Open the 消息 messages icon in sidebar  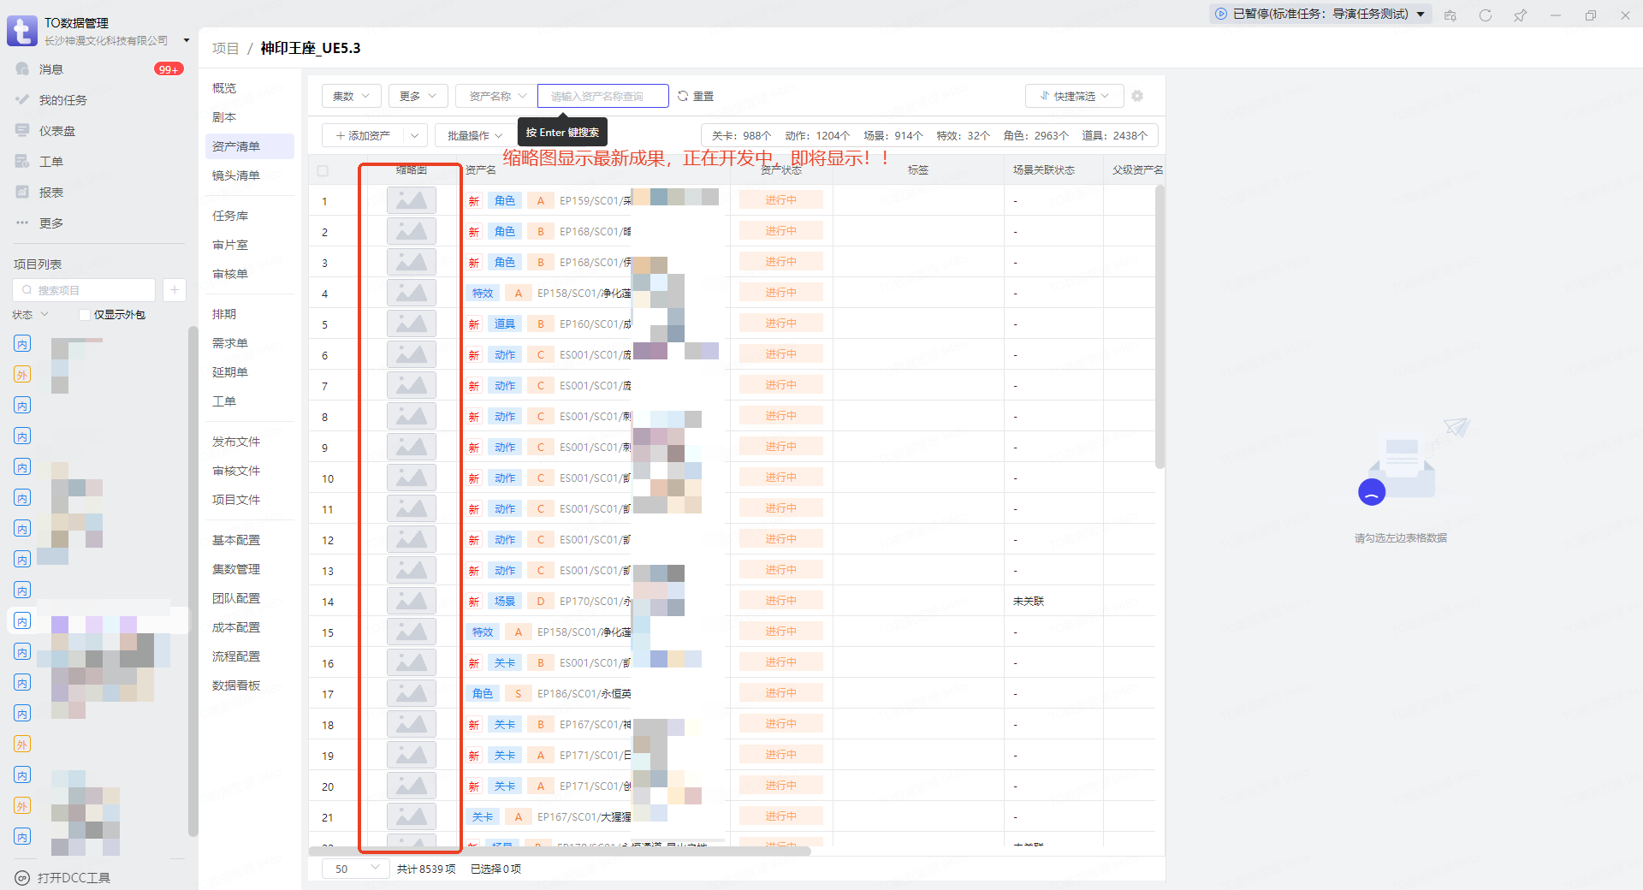pos(22,69)
